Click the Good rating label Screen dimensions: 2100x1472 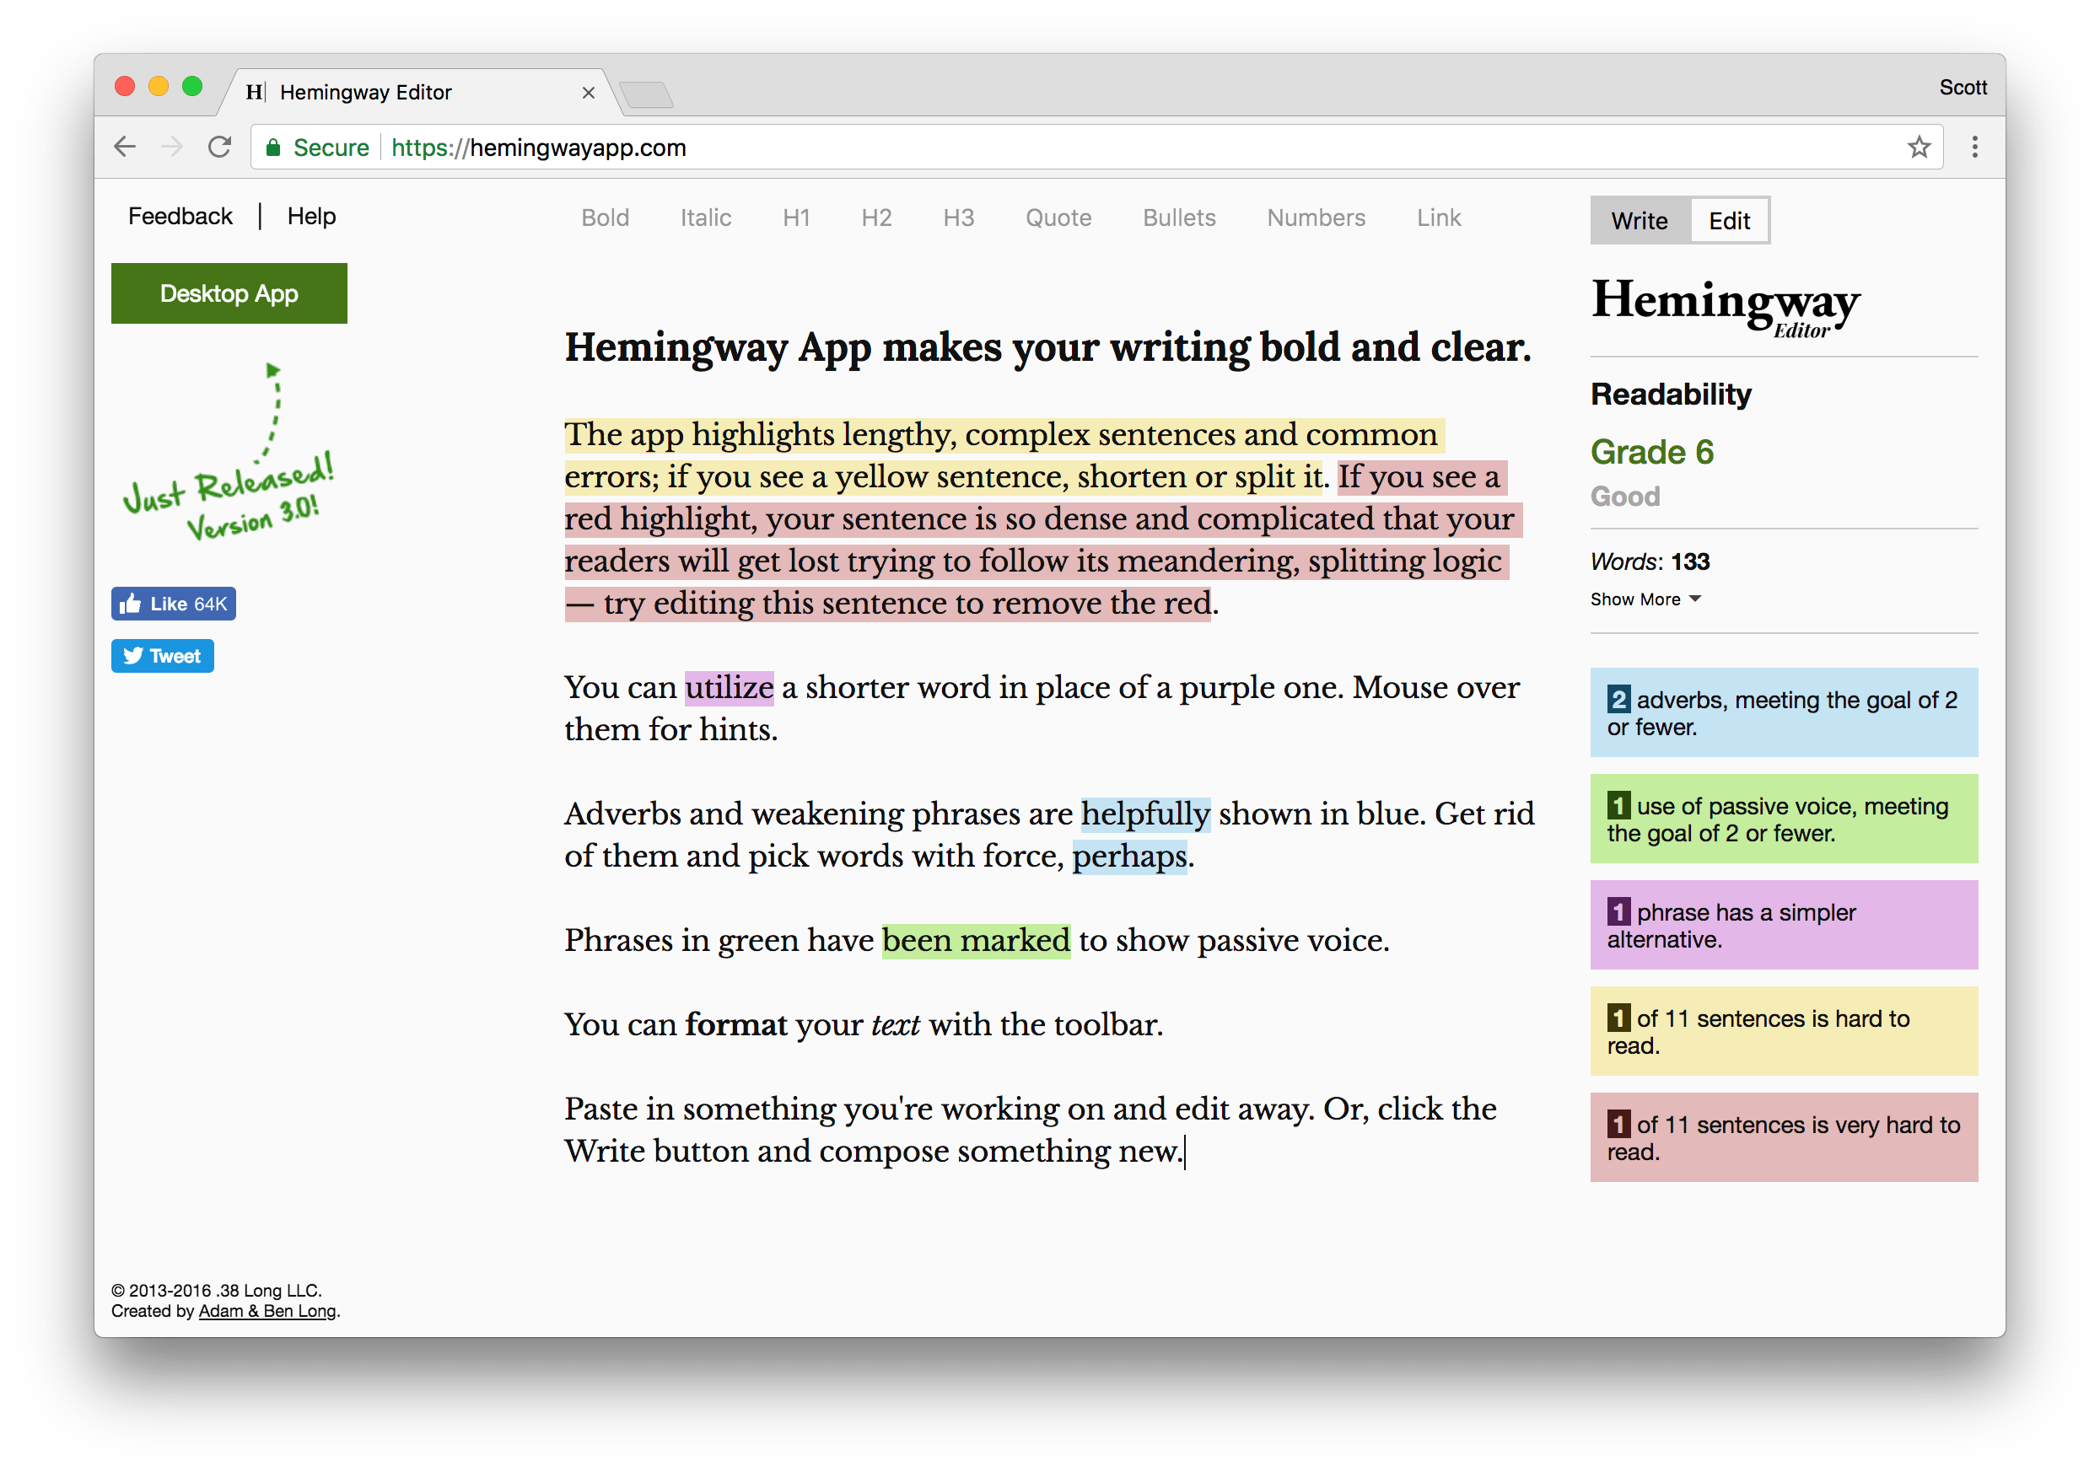click(1624, 497)
